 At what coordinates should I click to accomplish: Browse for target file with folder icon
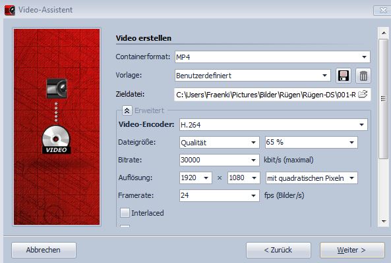pyautogui.click(x=363, y=95)
